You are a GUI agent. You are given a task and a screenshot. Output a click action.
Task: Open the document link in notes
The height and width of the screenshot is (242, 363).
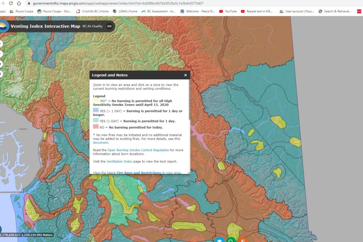click(100, 142)
